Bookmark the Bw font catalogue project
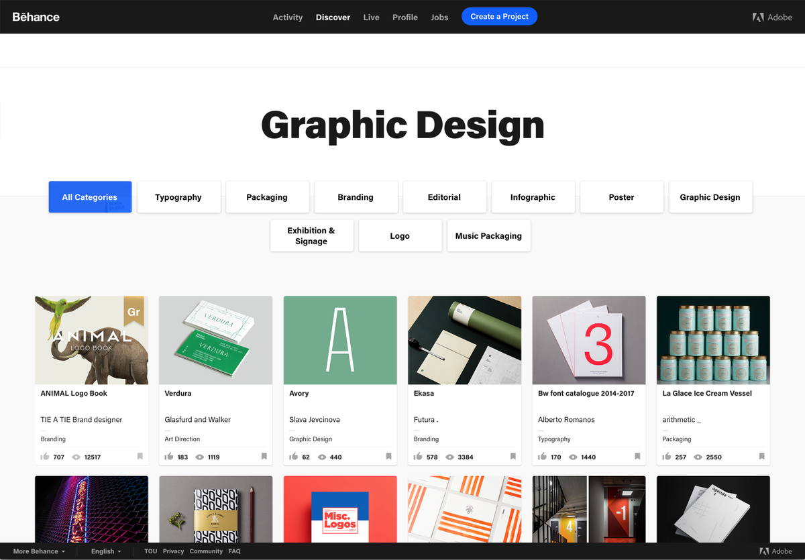 (637, 457)
